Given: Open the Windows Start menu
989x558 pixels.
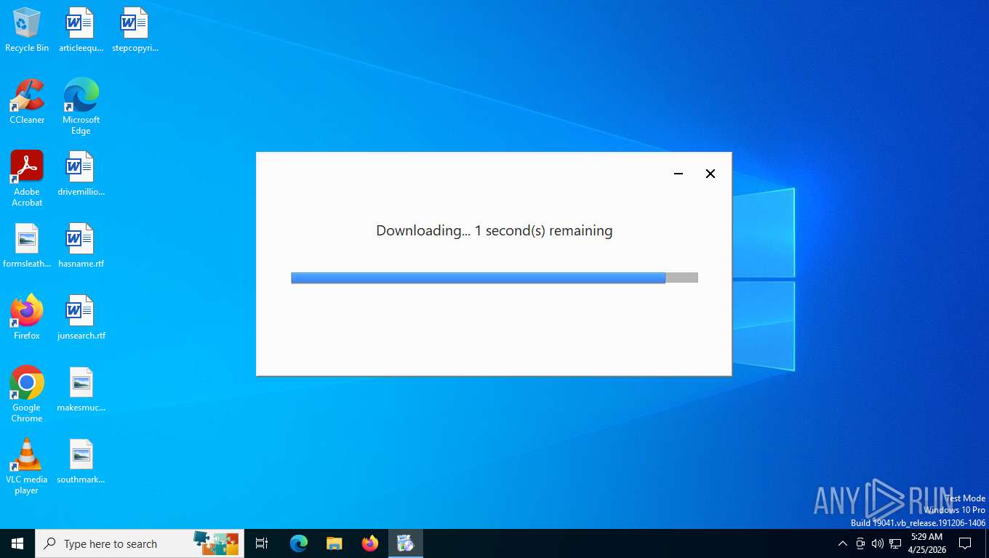Looking at the screenshot, I should point(17,543).
